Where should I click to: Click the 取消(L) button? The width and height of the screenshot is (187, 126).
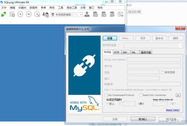tap(143, 119)
